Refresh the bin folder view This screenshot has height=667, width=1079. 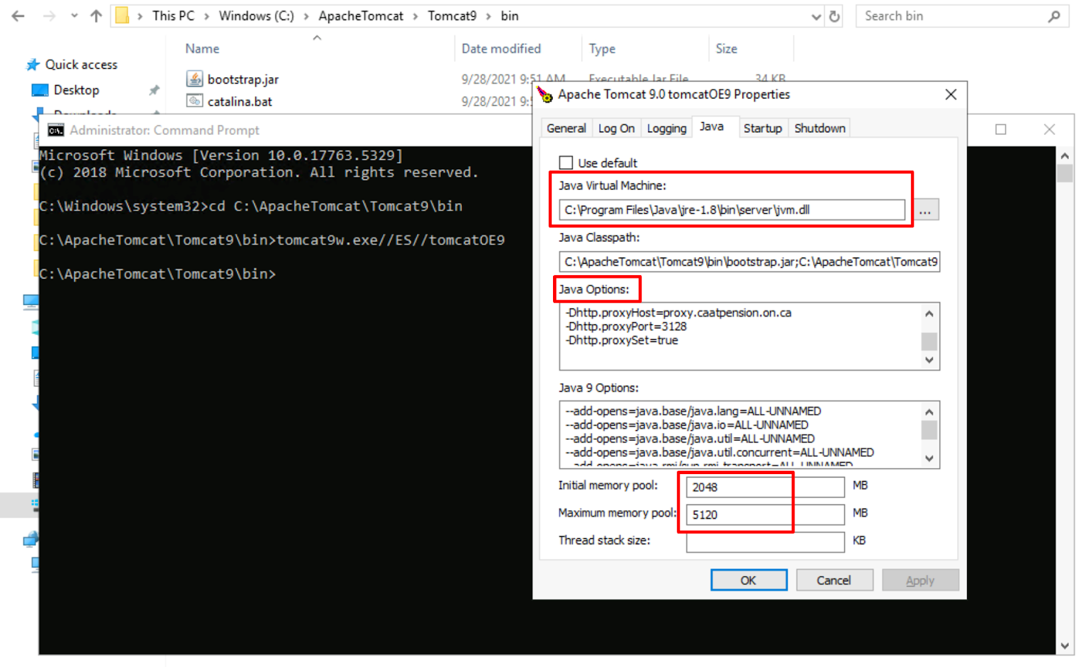click(x=835, y=17)
